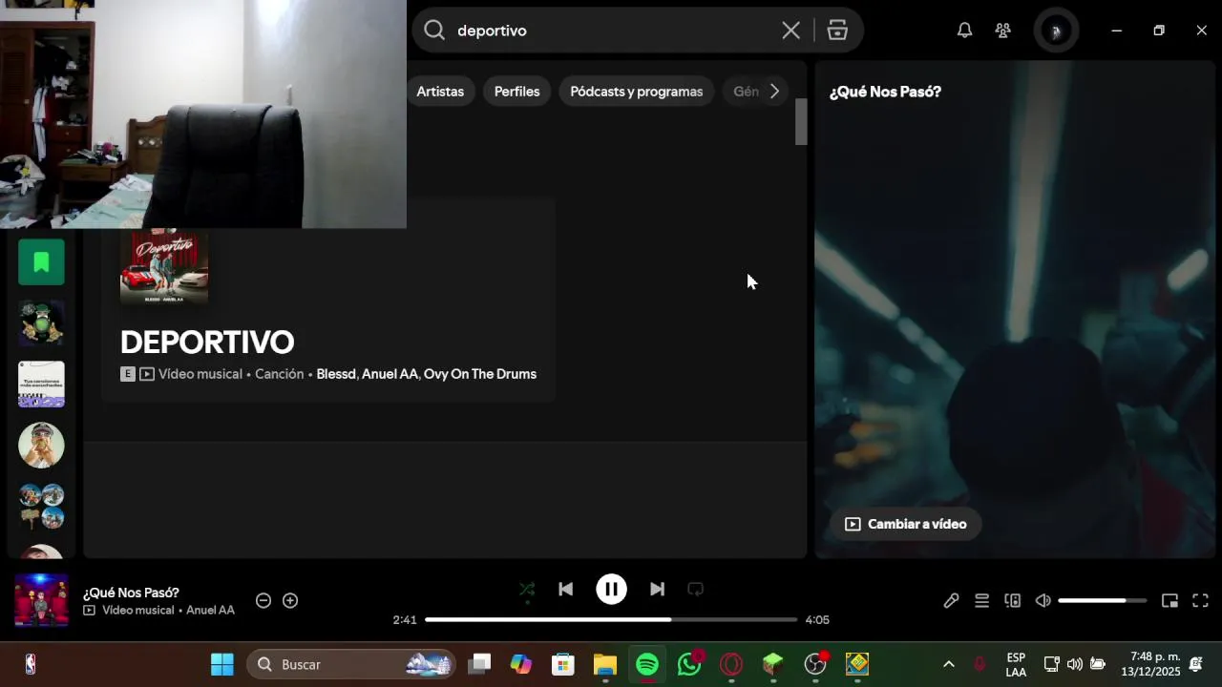1222x687 pixels.
Task: Open the DEPORTIVO song title
Action: 207,342
